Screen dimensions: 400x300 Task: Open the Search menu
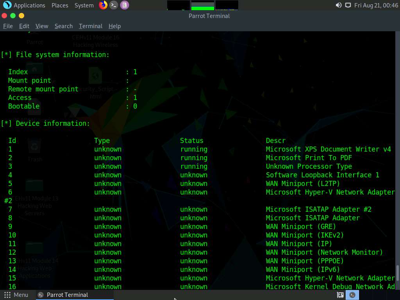(x=64, y=26)
